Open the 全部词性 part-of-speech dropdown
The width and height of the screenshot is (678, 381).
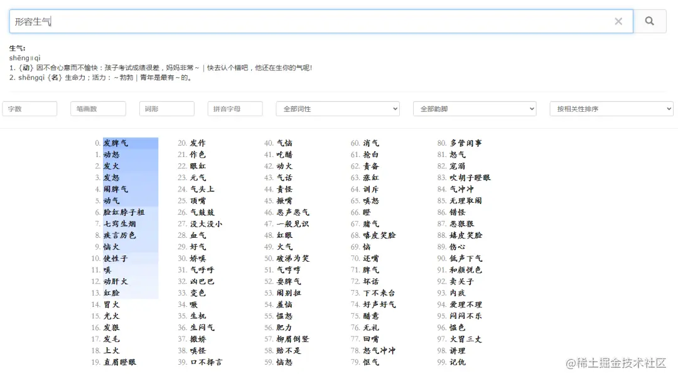tap(337, 109)
